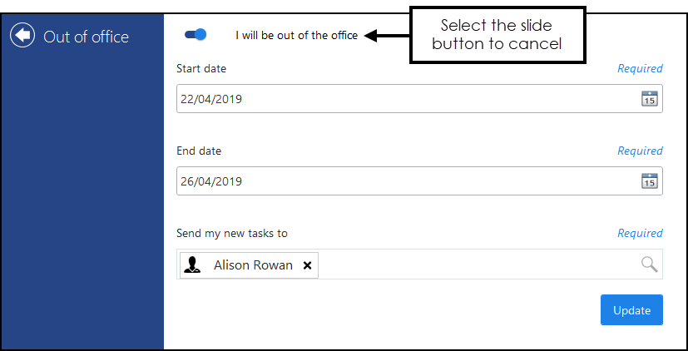Click the End date label
The height and width of the screenshot is (351, 688).
(x=199, y=151)
